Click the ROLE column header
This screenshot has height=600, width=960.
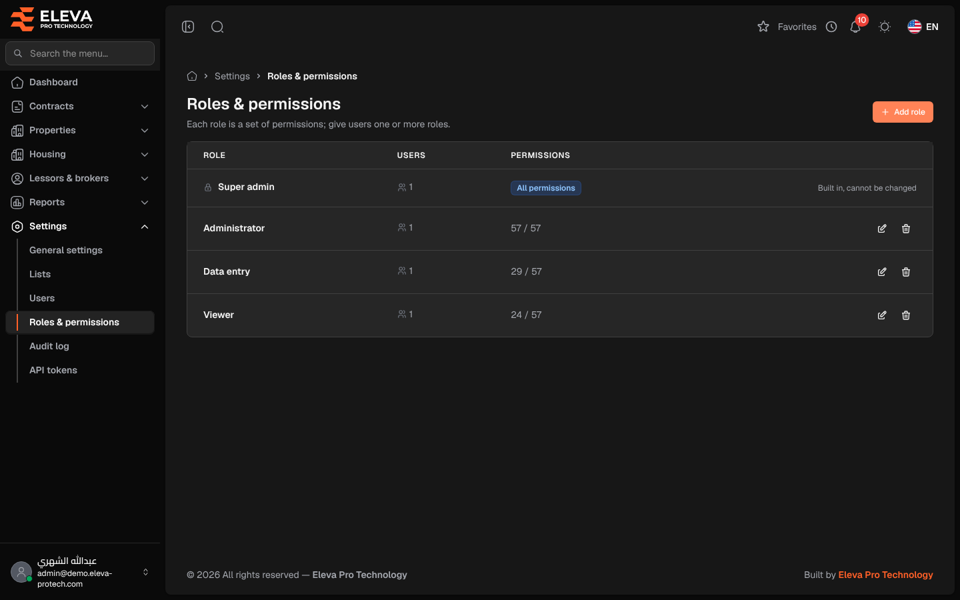214,155
